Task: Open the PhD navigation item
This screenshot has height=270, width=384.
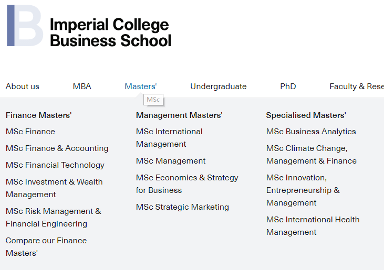Action: pyautogui.click(x=288, y=87)
